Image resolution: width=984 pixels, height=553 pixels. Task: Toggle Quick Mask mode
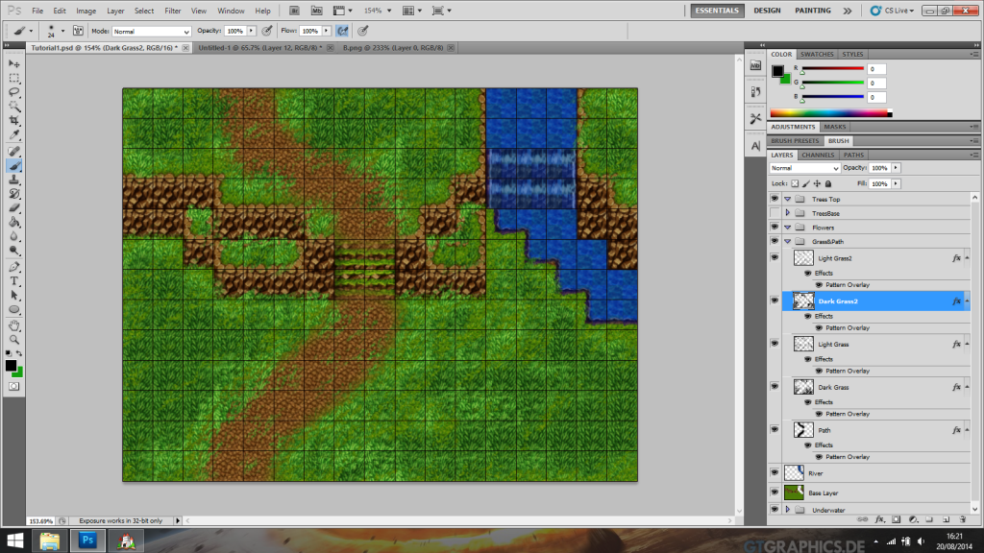[13, 387]
